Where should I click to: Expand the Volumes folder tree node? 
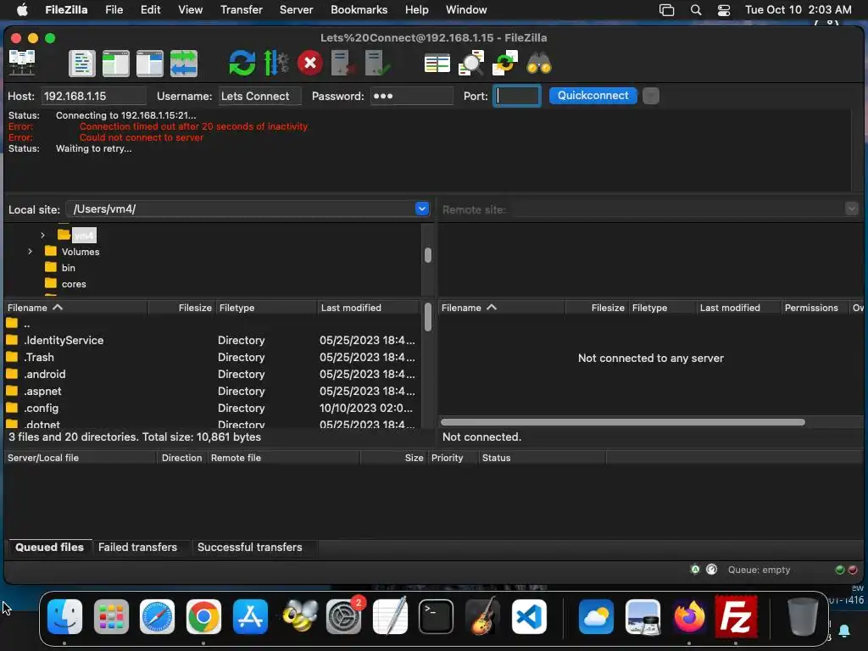pyautogui.click(x=30, y=251)
